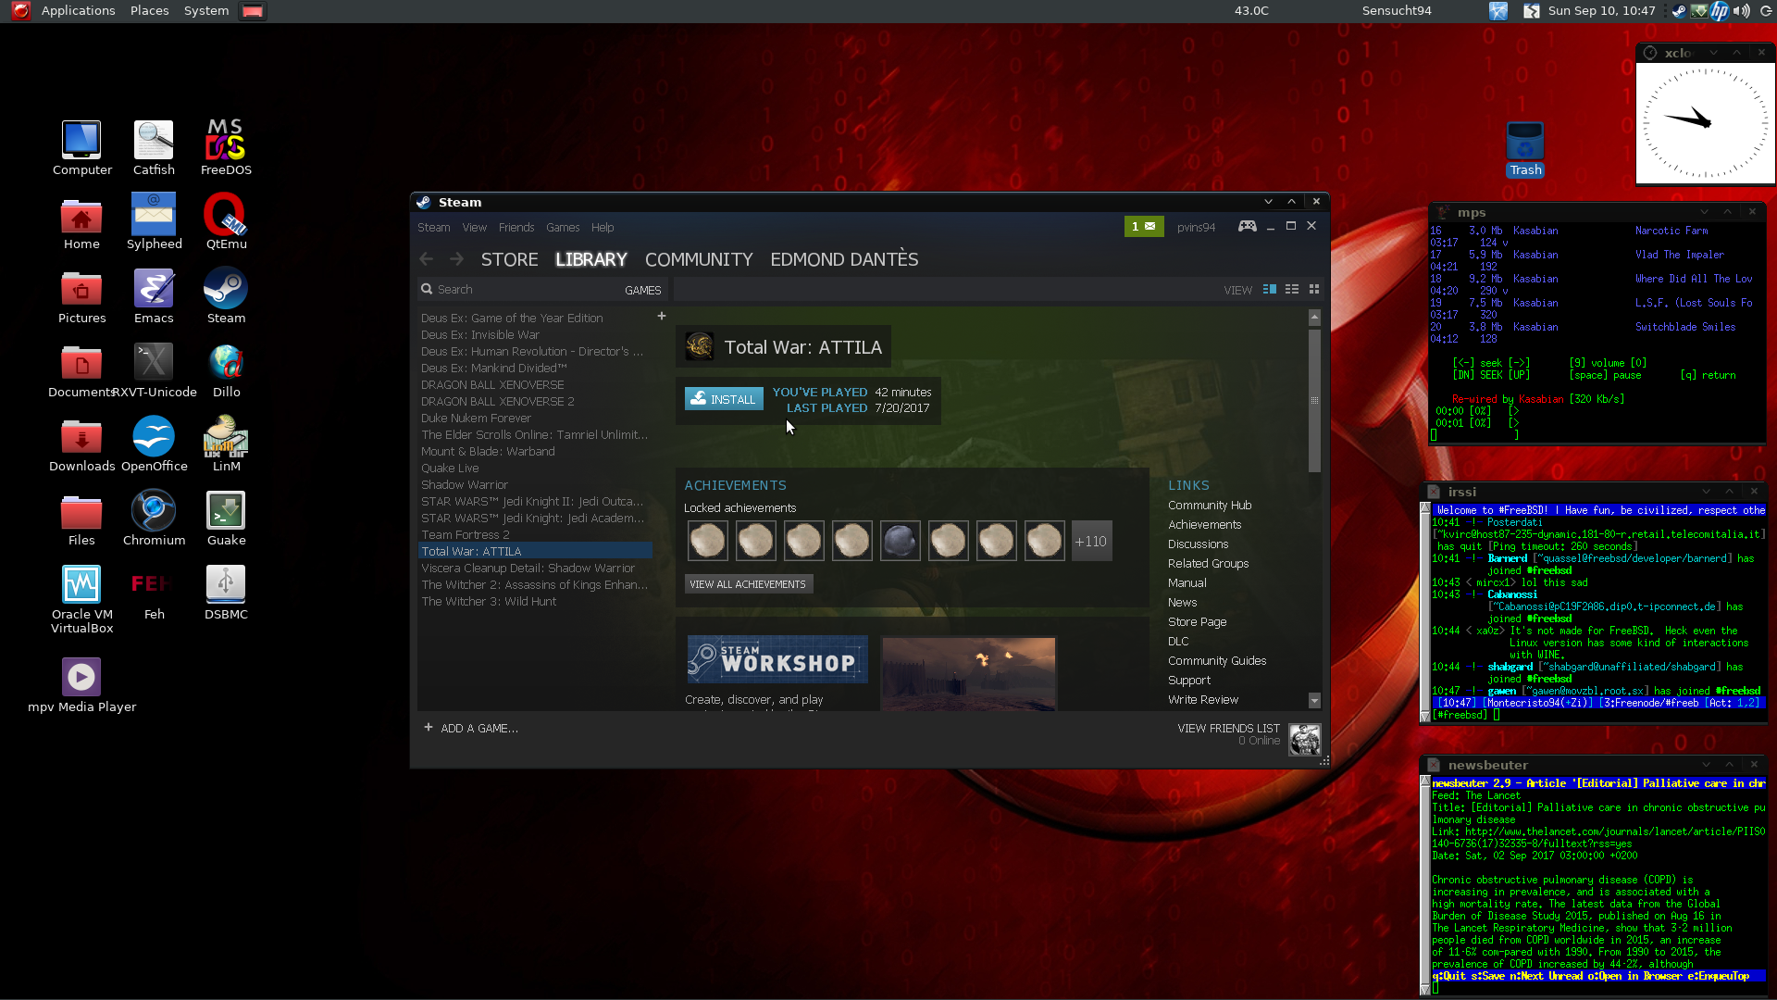Select Team Fortress 2 in games list
Viewport: 1777px width, 1000px height.
(465, 534)
